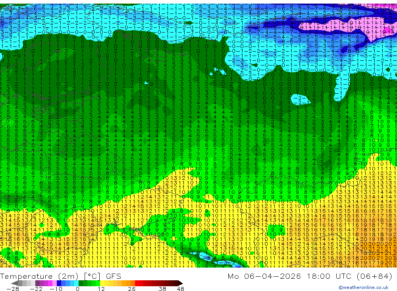Click the gray left arrow of color scale
Viewport: 397px width, 291px height.
point(14,283)
